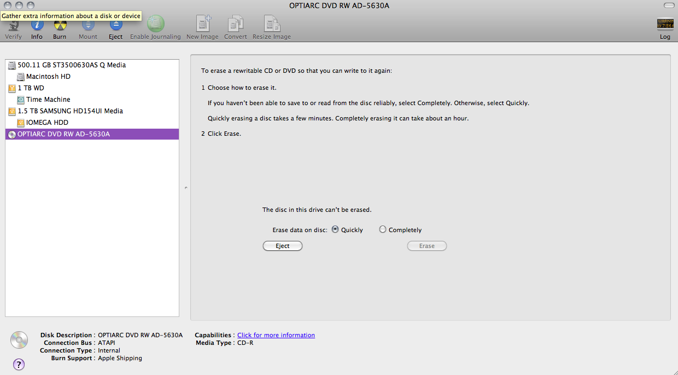
Task: Click the Eject toolbar icon
Action: (x=115, y=26)
